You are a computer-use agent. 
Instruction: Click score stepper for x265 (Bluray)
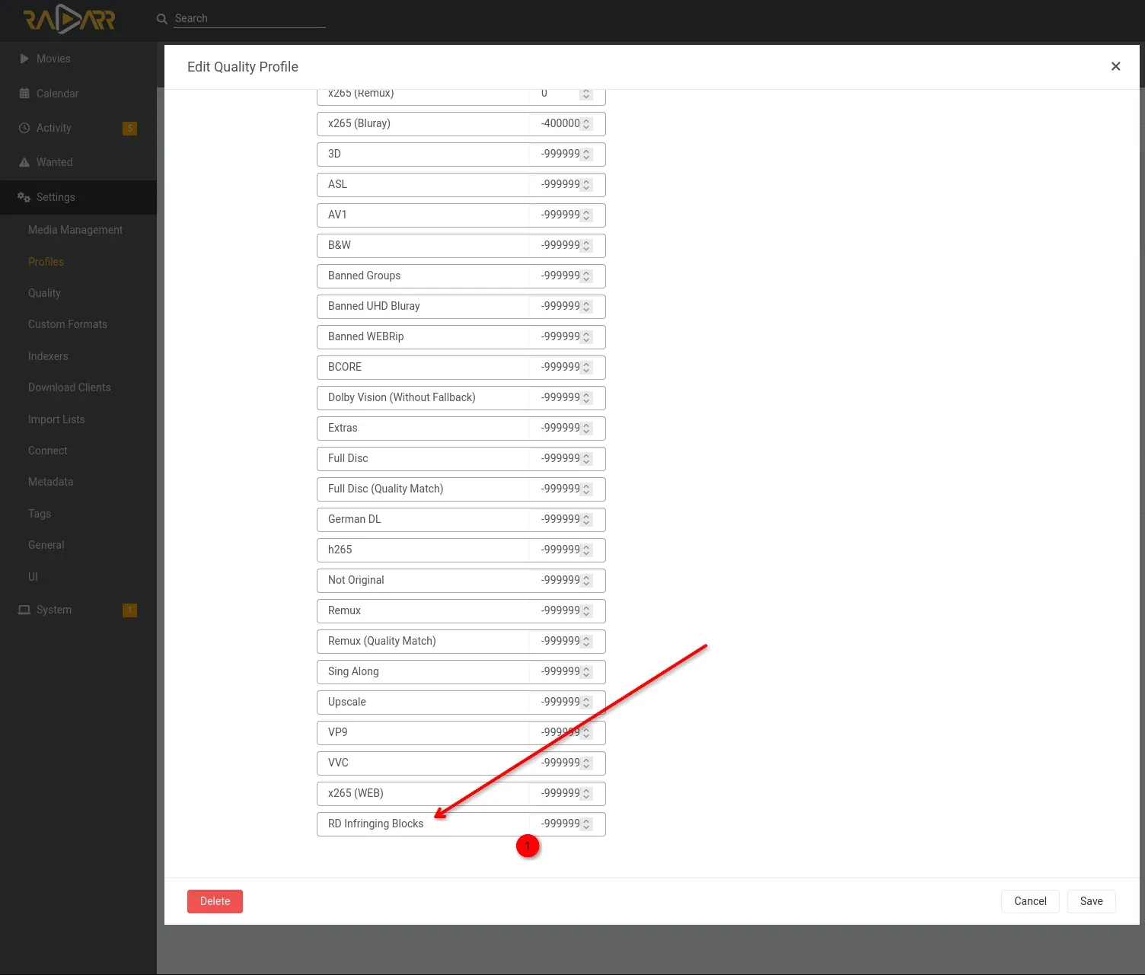click(x=586, y=123)
